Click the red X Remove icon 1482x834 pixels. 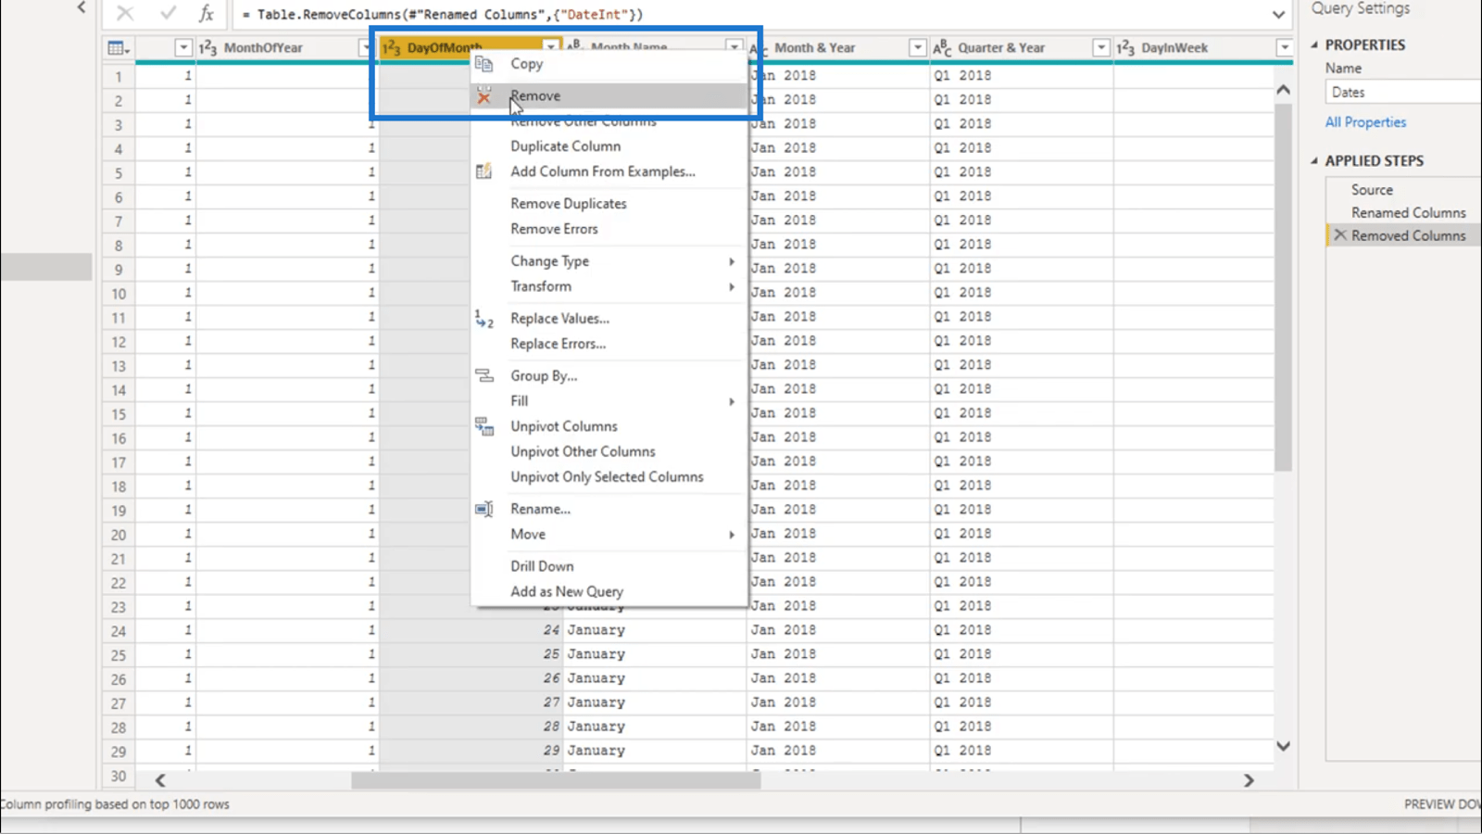[x=484, y=96]
